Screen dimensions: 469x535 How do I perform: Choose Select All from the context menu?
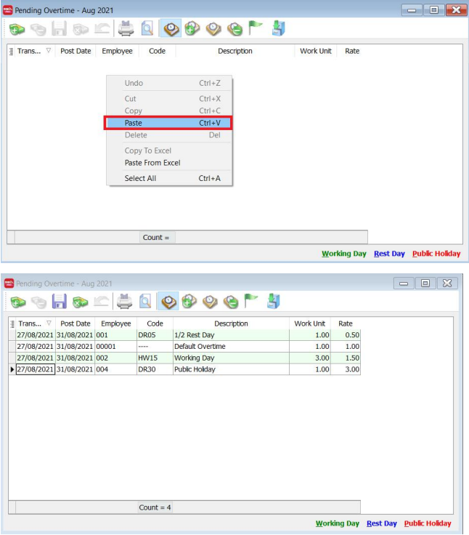coord(140,178)
